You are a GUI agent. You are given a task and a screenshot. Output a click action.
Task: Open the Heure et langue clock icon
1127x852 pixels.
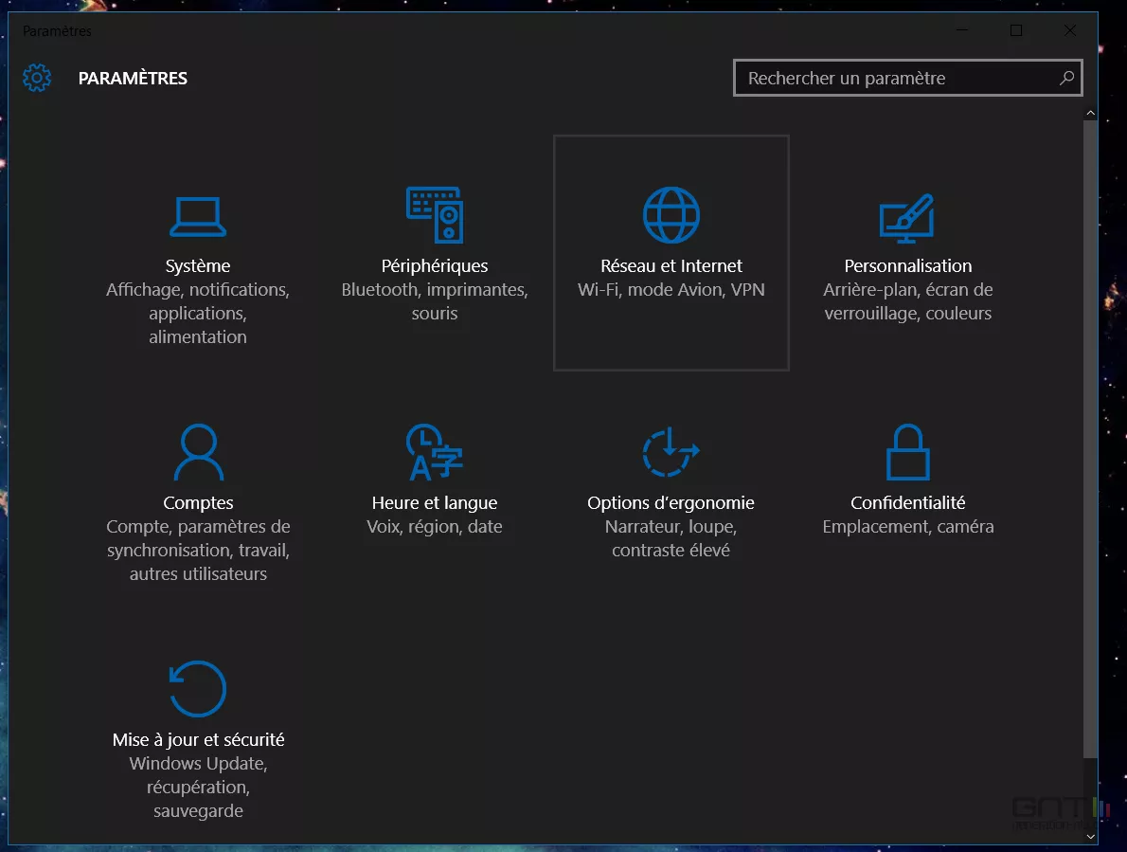click(x=435, y=452)
